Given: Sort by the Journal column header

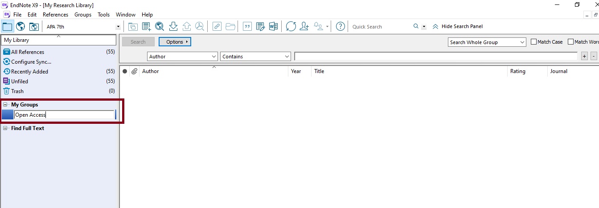Looking at the screenshot, I should point(573,71).
